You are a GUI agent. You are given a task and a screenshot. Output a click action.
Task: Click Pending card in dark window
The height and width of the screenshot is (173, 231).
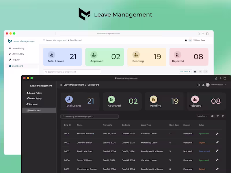[x=164, y=101]
